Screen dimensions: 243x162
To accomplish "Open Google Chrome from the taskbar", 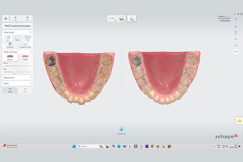I will click(153, 146).
